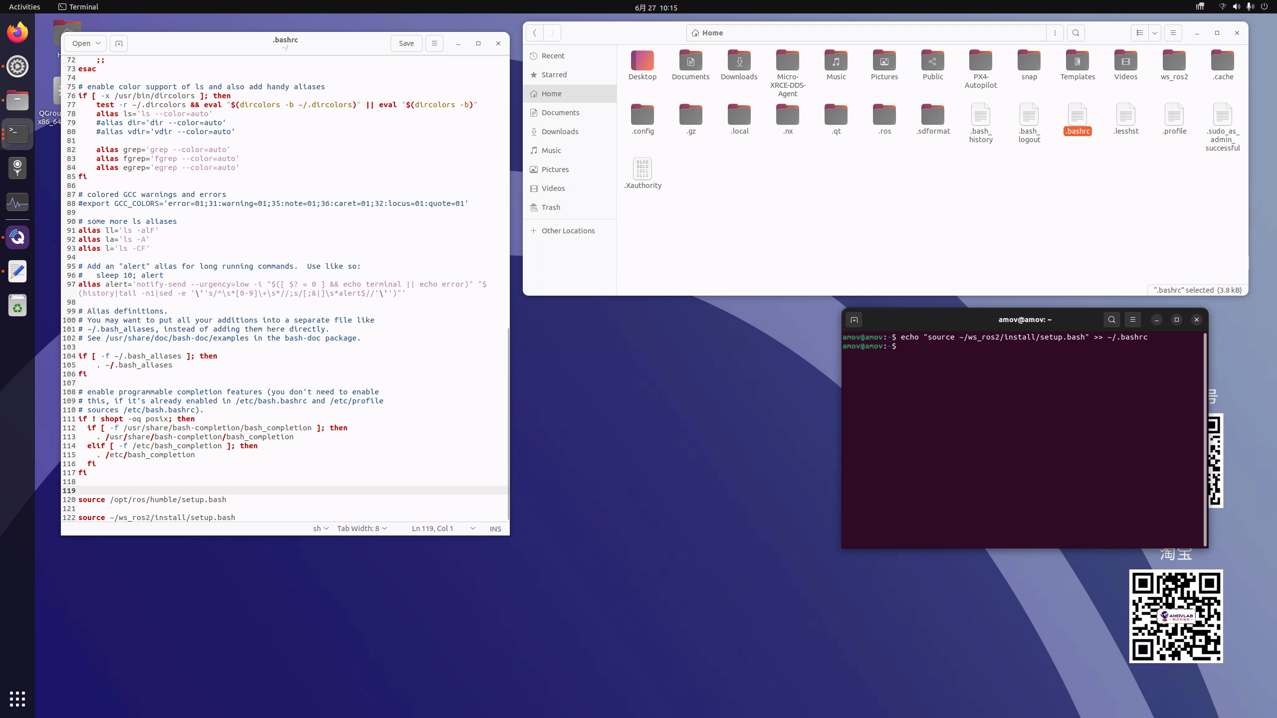Select the .bash_history file
Image resolution: width=1277 pixels, height=718 pixels.
981,123
